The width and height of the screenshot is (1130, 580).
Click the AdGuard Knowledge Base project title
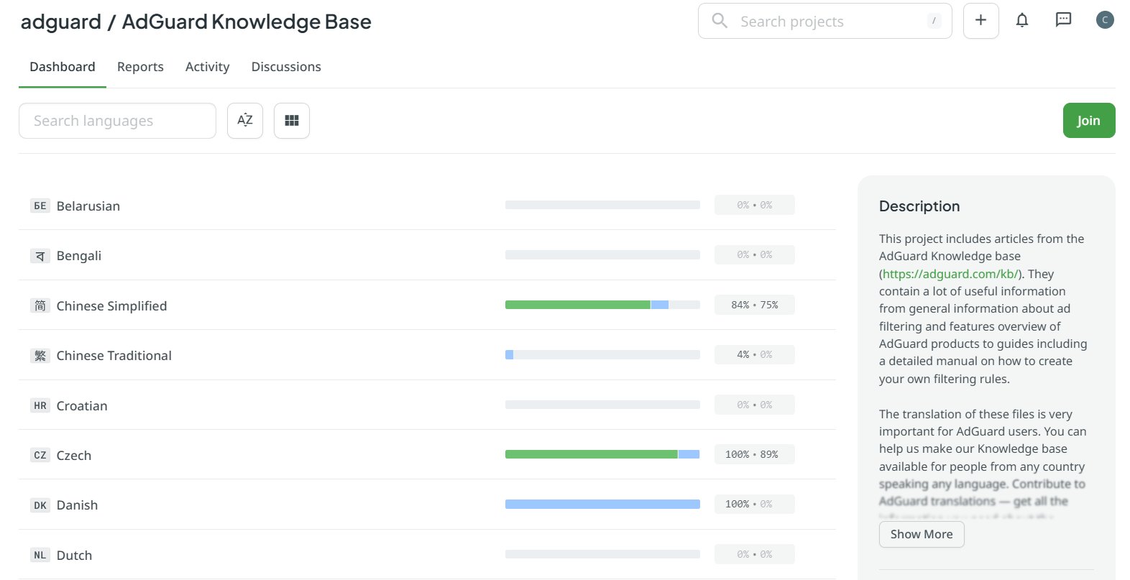pyautogui.click(x=247, y=22)
